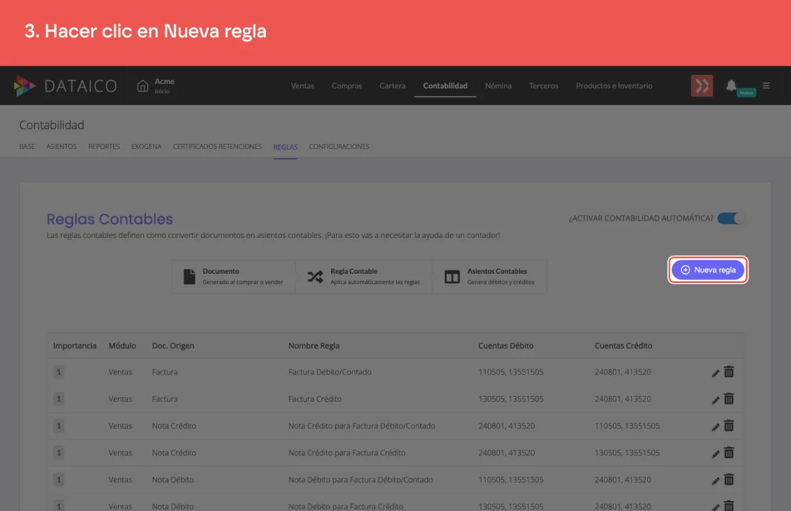
Task: Open the Nómina menu
Action: [x=498, y=86]
